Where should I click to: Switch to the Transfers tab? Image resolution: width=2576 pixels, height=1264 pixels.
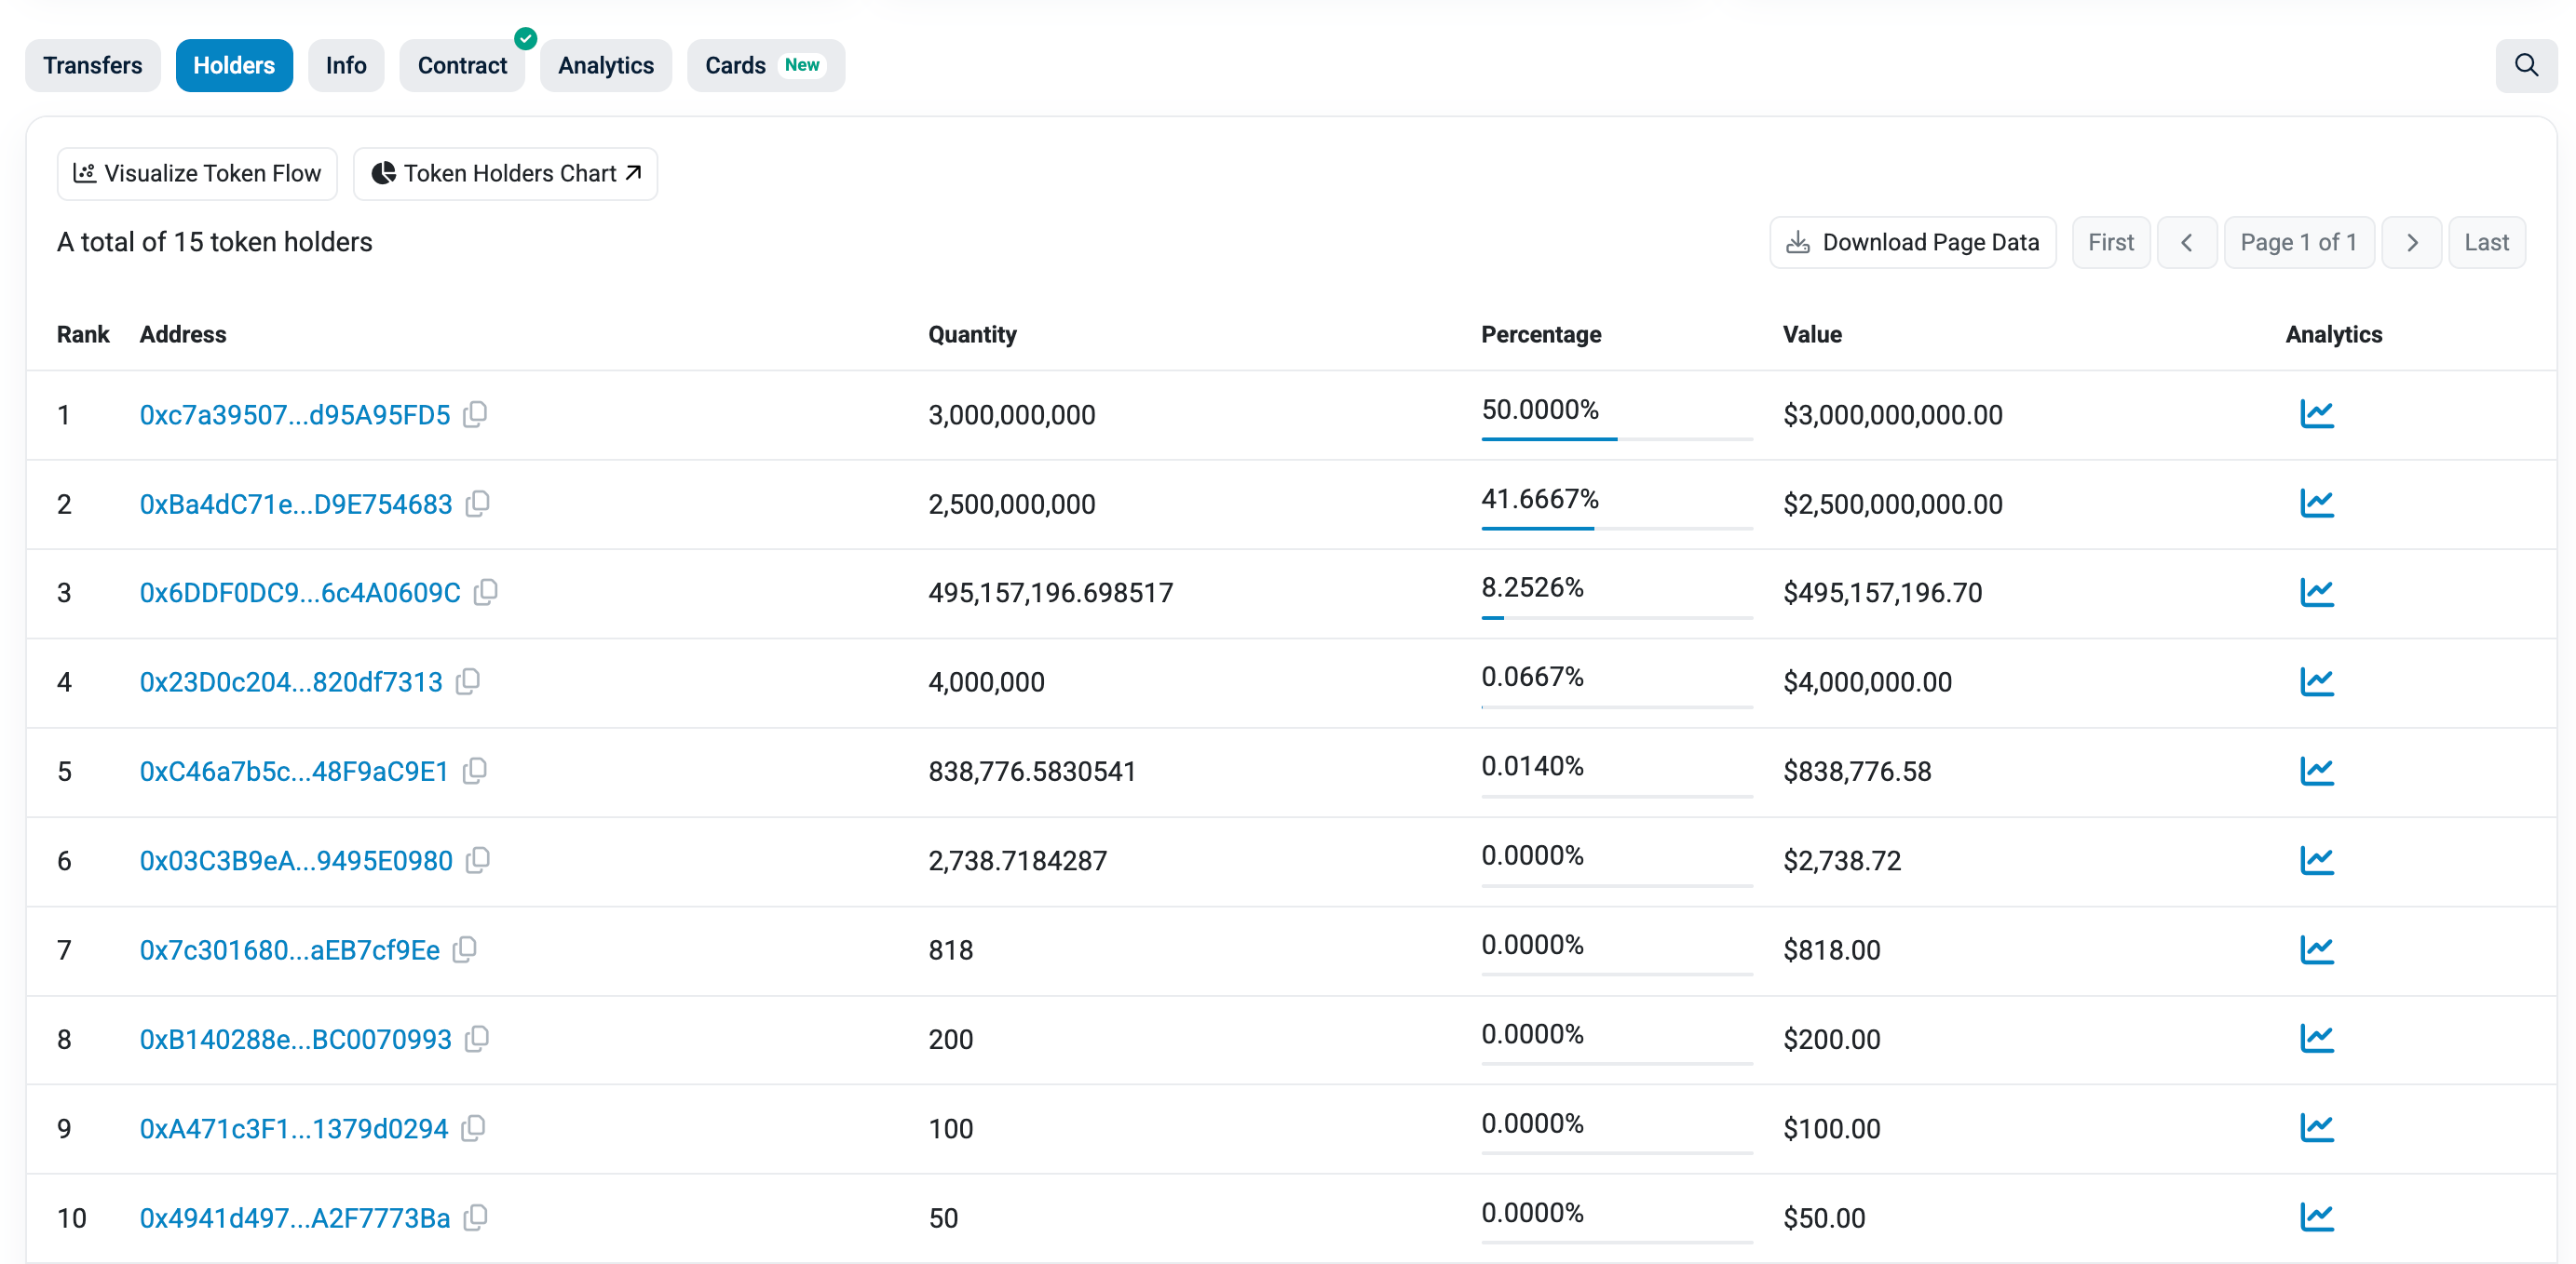click(x=93, y=66)
